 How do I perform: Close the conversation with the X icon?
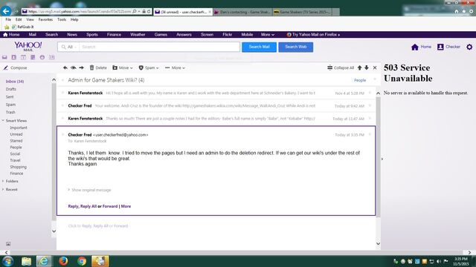tap(375, 67)
